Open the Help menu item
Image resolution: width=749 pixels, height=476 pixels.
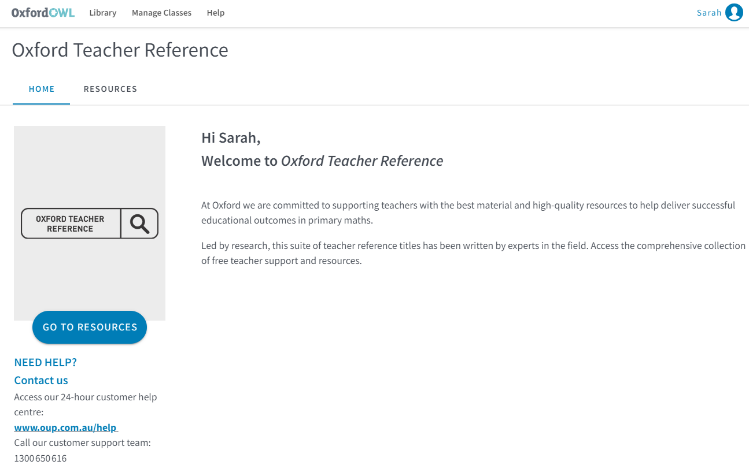point(216,13)
